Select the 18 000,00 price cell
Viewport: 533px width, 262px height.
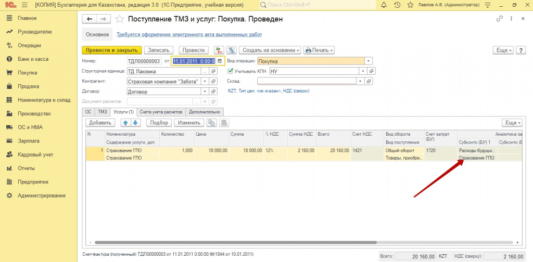click(x=211, y=150)
